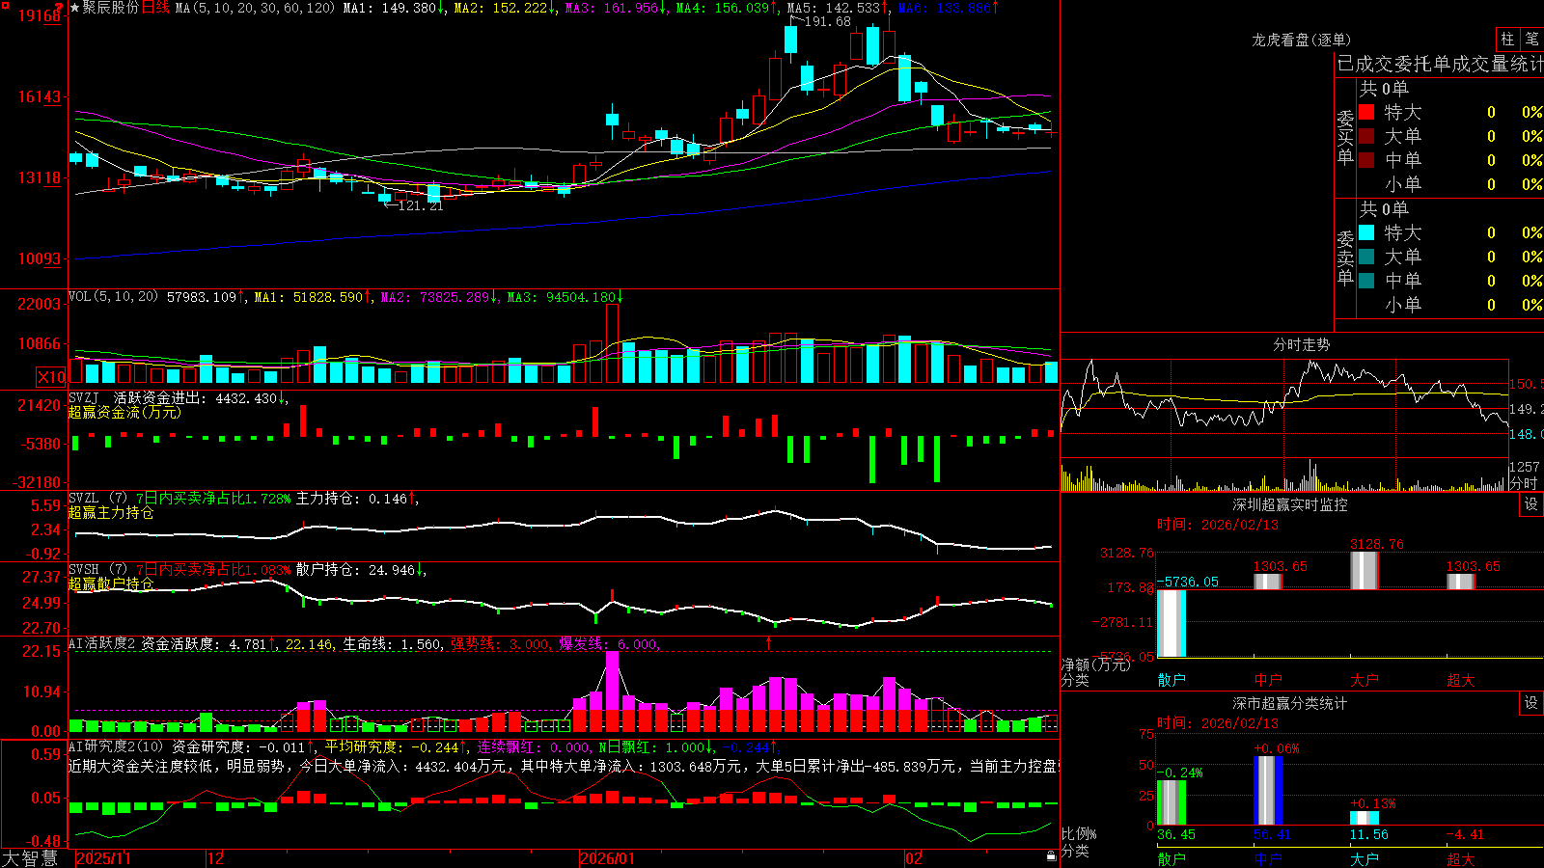
Task: Switch to 笔 tick display mode
Action: pyautogui.click(x=1532, y=39)
